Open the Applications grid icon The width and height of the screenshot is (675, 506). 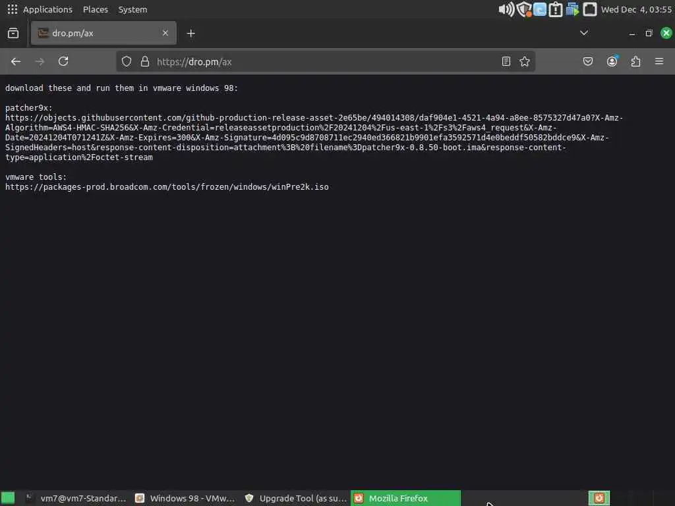click(13, 9)
